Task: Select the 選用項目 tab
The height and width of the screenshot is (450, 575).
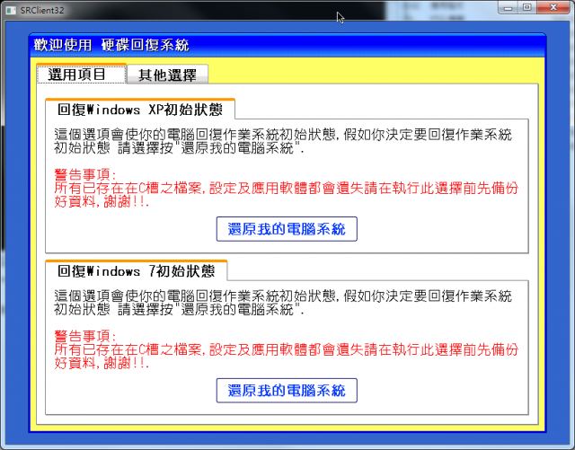Action: [82, 74]
